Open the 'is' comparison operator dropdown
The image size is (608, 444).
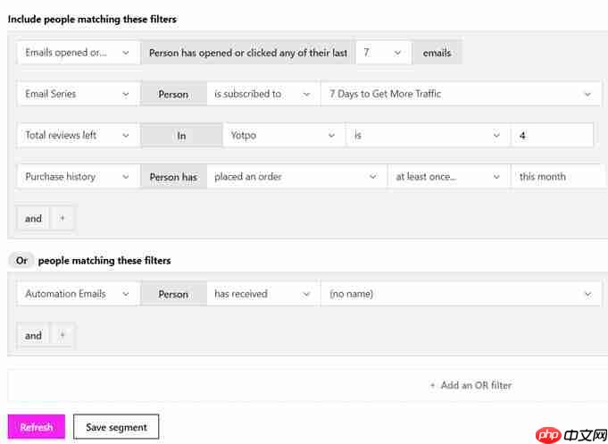click(428, 136)
